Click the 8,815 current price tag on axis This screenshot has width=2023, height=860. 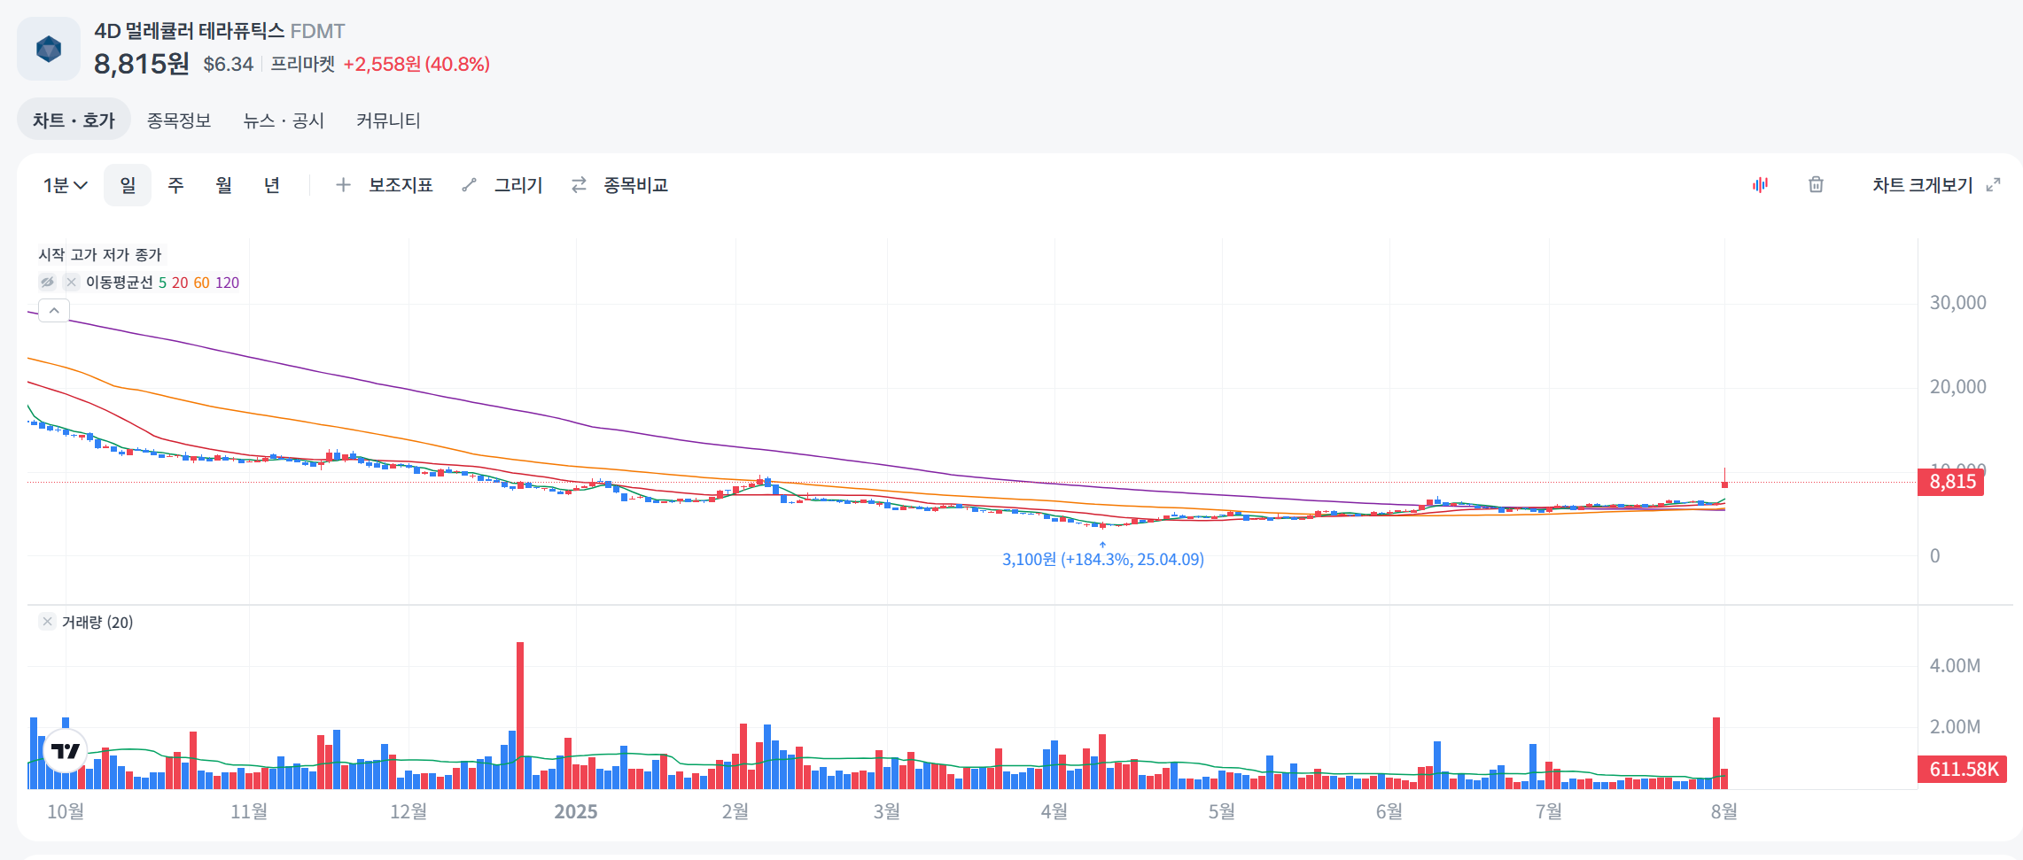(x=1952, y=482)
